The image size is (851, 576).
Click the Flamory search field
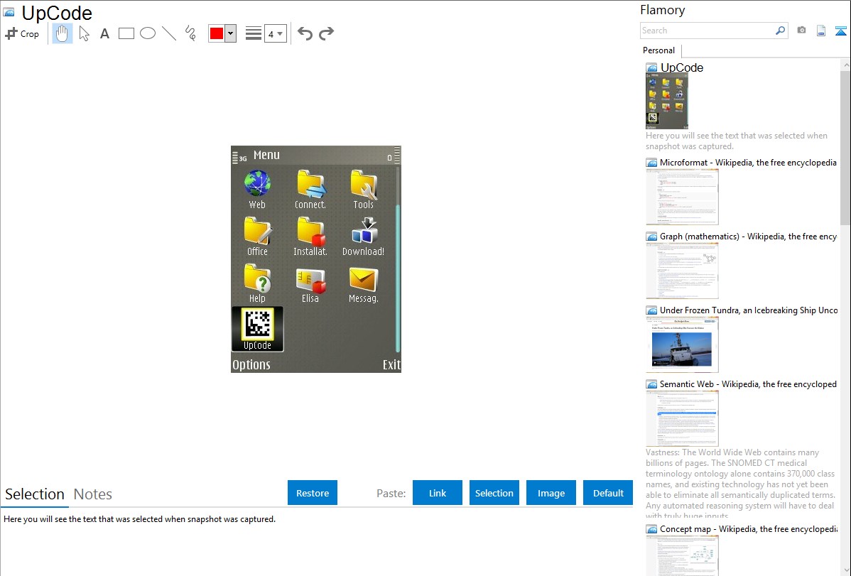[707, 31]
